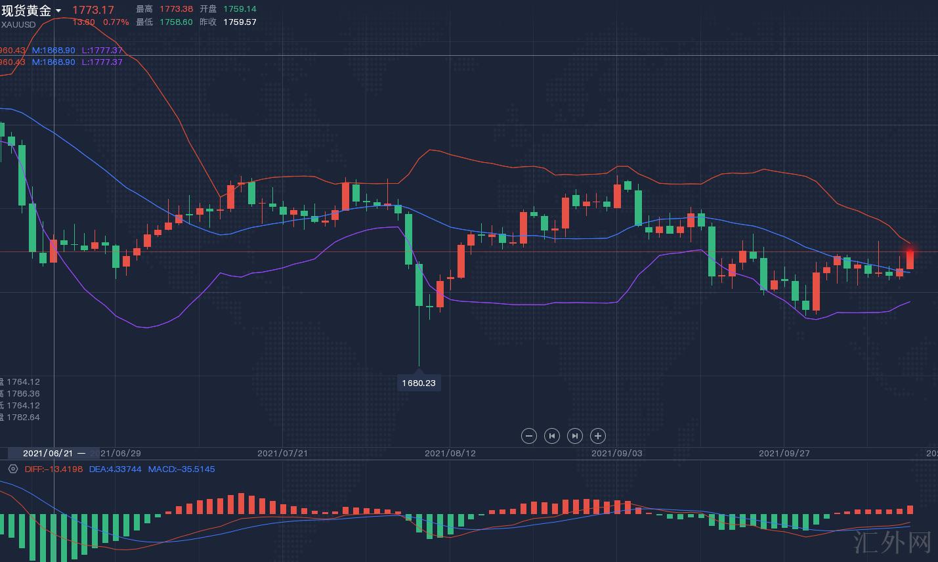Click the 现货黄金 instrument title
The width and height of the screenshot is (938, 562).
(26, 11)
